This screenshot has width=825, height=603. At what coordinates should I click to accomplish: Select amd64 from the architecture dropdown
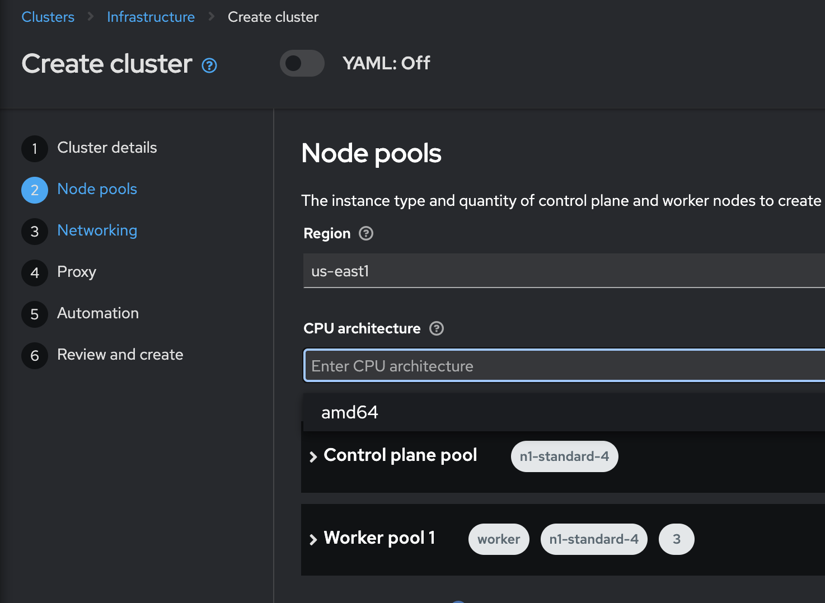coord(350,412)
